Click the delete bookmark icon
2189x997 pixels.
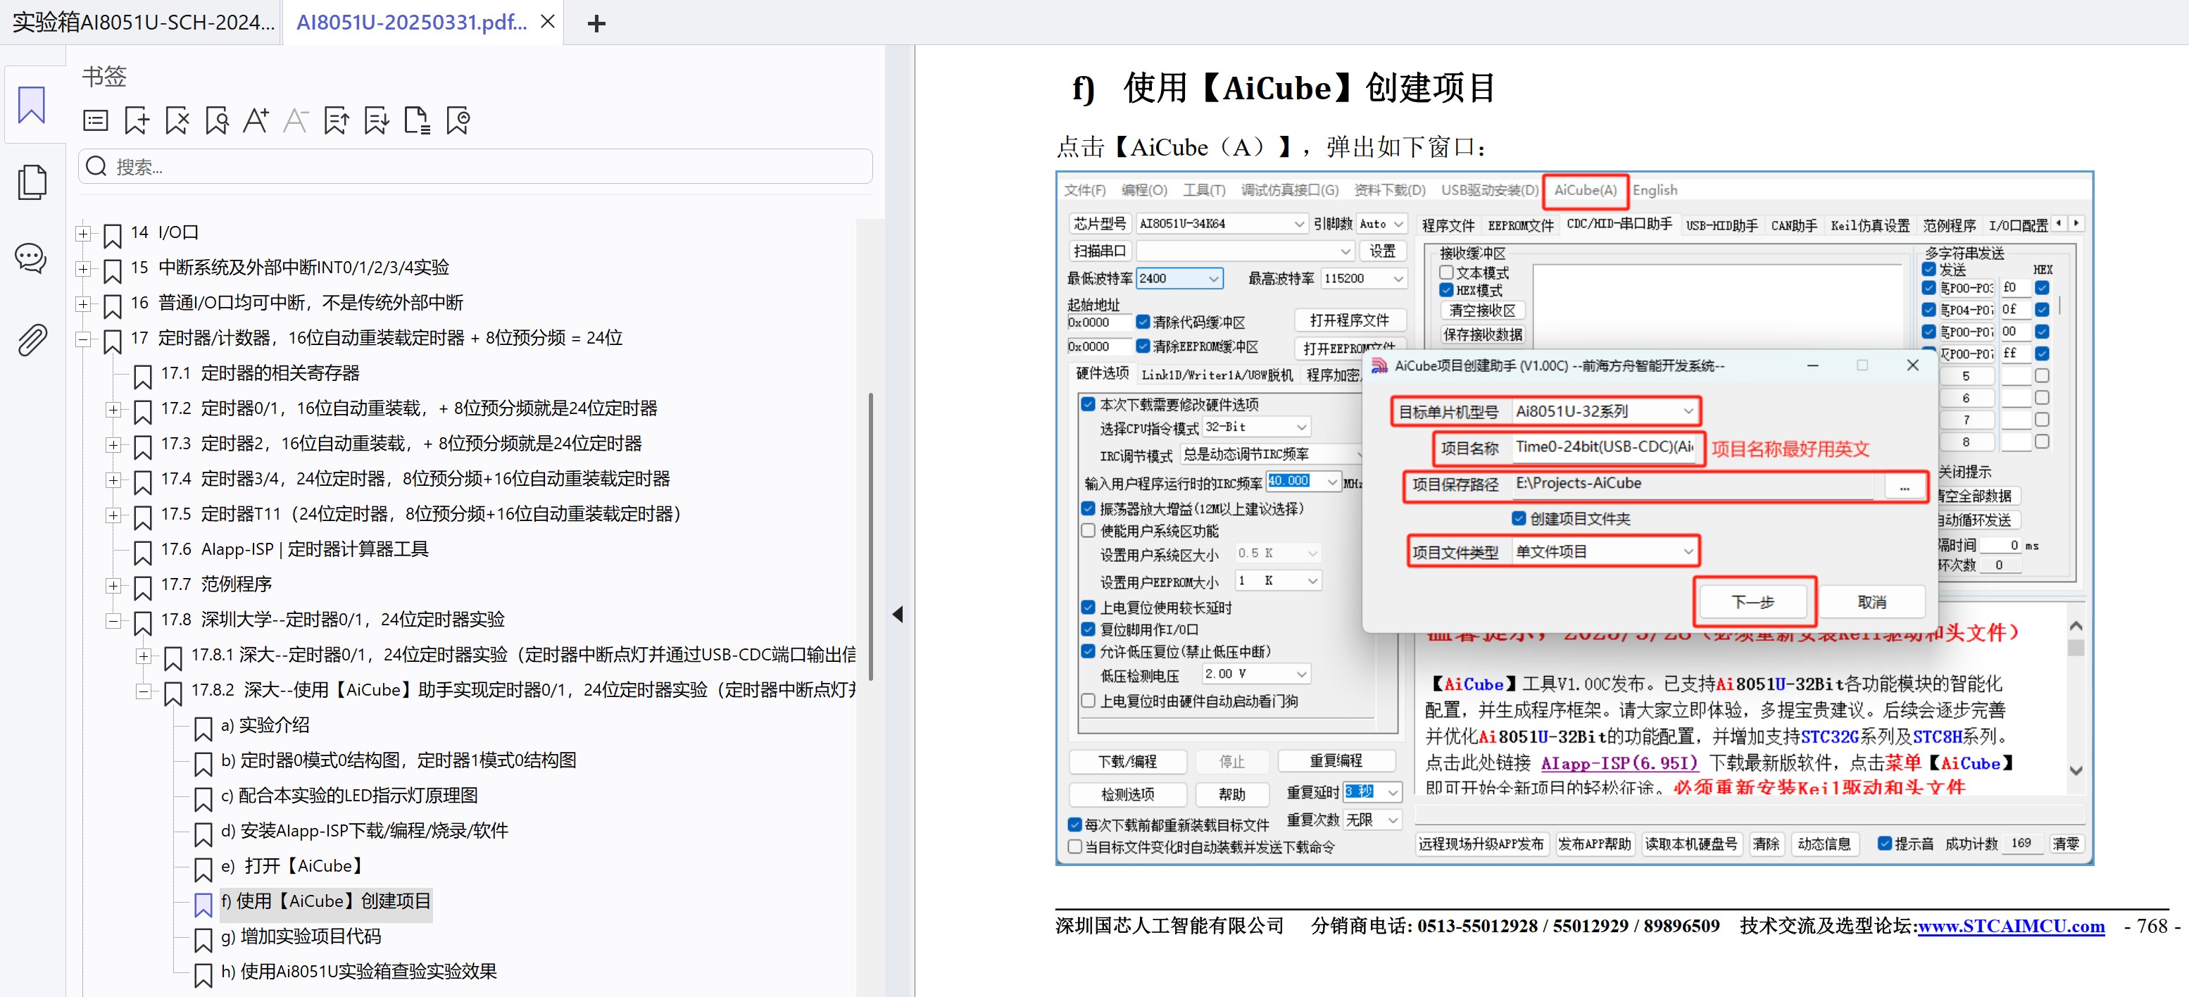(x=177, y=120)
